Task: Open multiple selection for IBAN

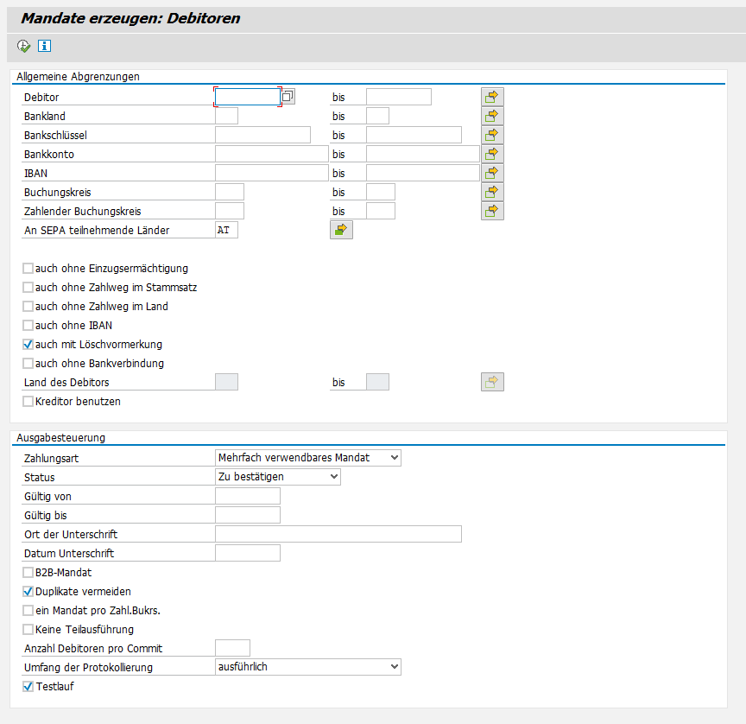Action: [492, 173]
